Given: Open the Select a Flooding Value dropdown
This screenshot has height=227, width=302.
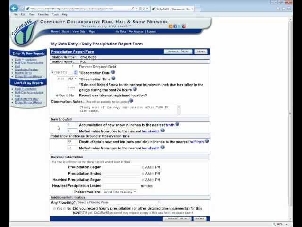Looking at the screenshot, I should (x=118, y=202).
